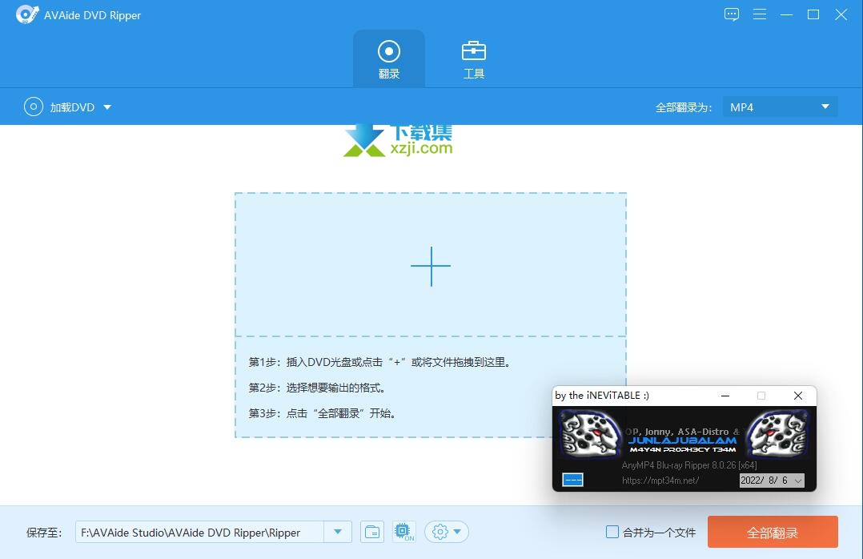Switch to the 工具 toolbox tab
The image size is (863, 559).
473,59
